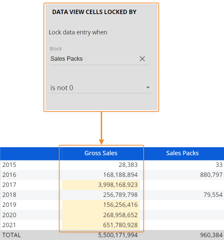Click the Sales Packs total 960,384
Screen dimensions: 224x240
(211, 235)
